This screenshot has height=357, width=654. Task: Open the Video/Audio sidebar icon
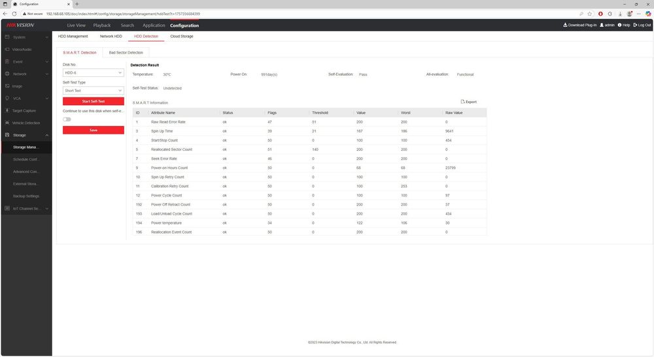pyautogui.click(x=7, y=49)
